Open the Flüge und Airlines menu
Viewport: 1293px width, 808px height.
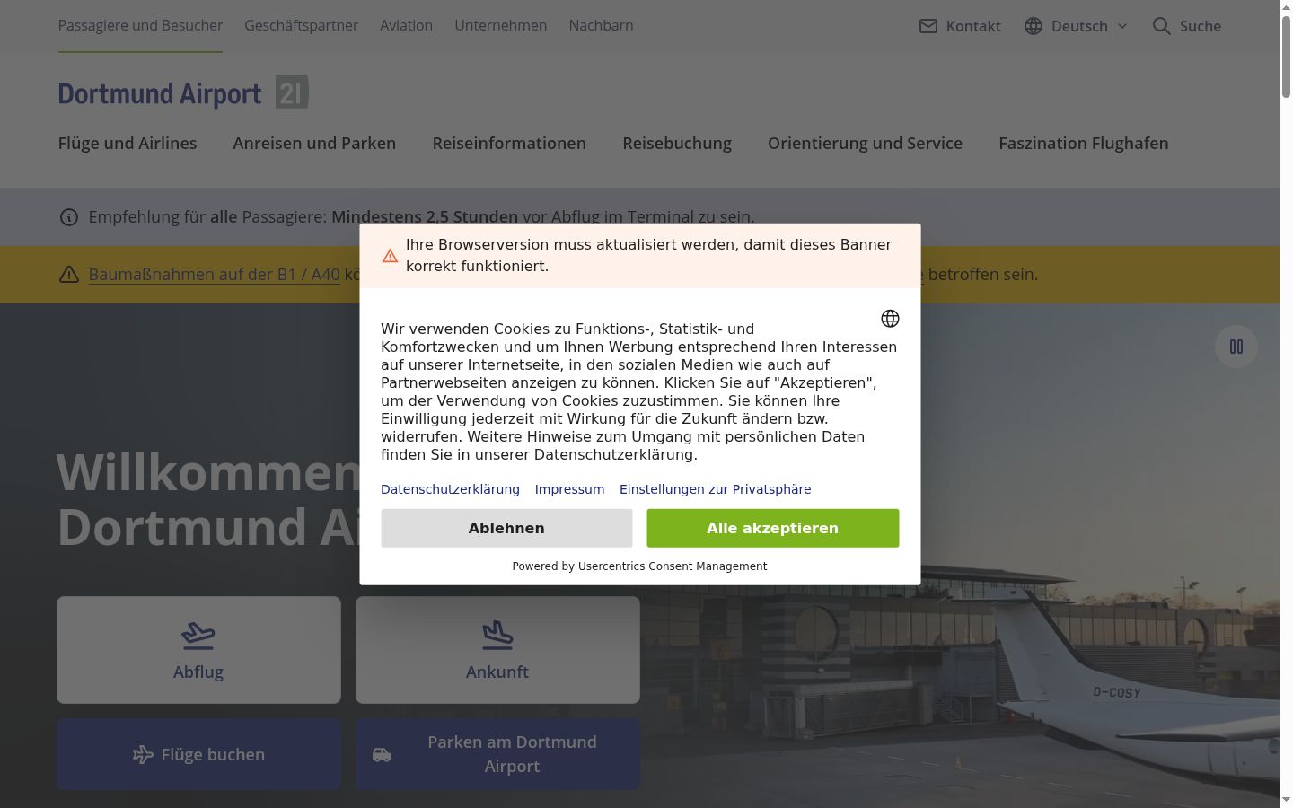click(x=128, y=144)
